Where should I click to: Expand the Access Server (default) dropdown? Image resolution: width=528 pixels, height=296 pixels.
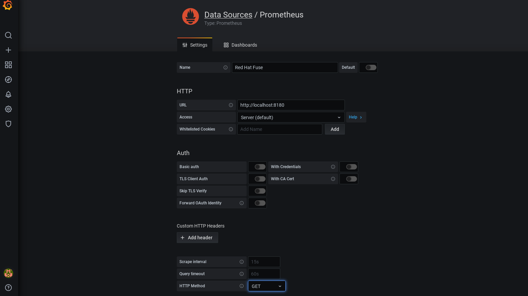tap(291, 117)
